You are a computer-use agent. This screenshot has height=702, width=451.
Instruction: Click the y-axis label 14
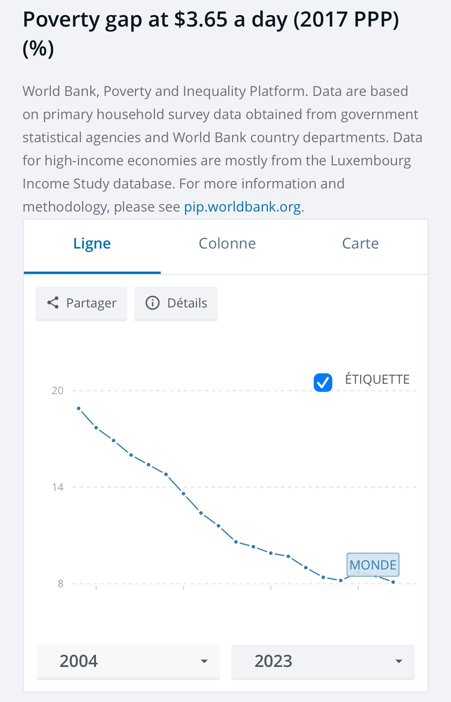click(57, 487)
